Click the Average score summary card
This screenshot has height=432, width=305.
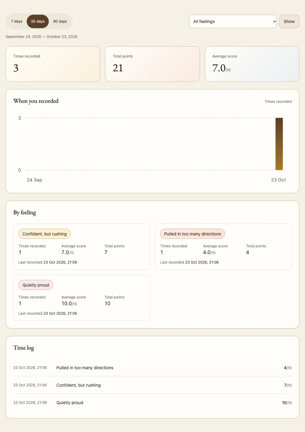pyautogui.click(x=252, y=64)
